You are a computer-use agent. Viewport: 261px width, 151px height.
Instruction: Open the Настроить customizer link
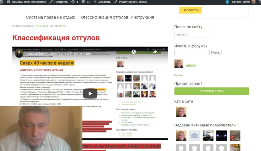(x=58, y=2)
